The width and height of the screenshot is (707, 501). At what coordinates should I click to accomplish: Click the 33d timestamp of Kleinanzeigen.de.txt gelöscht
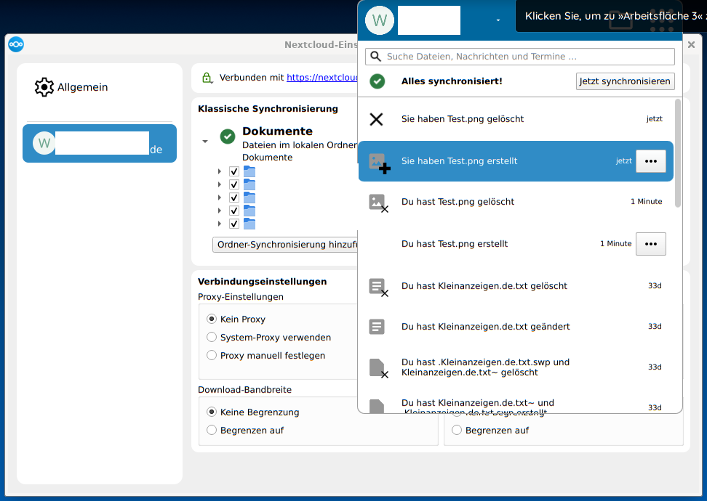(655, 286)
